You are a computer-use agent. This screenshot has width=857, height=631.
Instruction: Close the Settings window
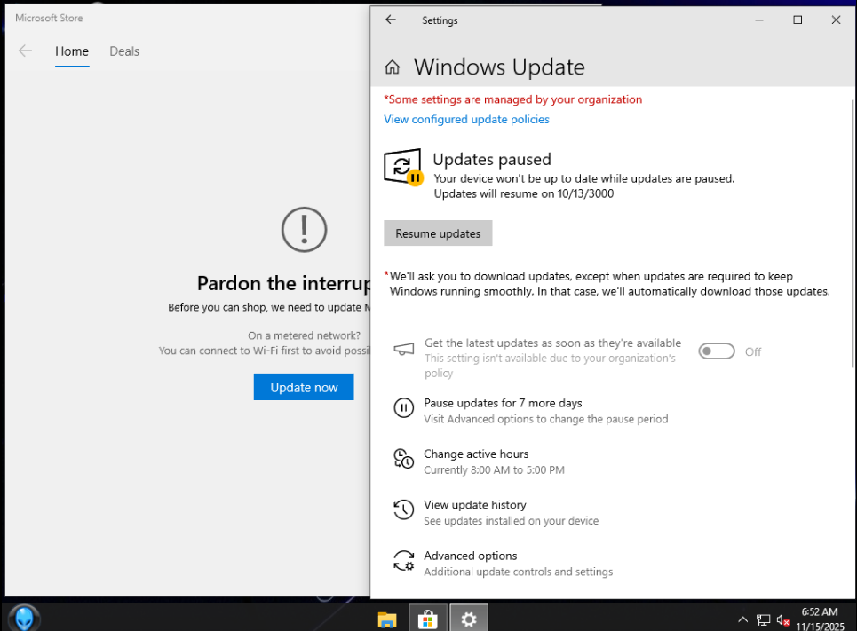click(836, 20)
